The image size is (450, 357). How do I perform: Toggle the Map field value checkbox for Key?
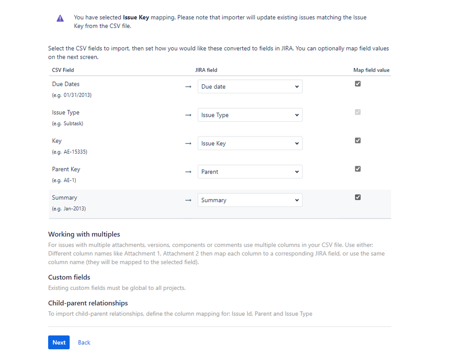[358, 140]
